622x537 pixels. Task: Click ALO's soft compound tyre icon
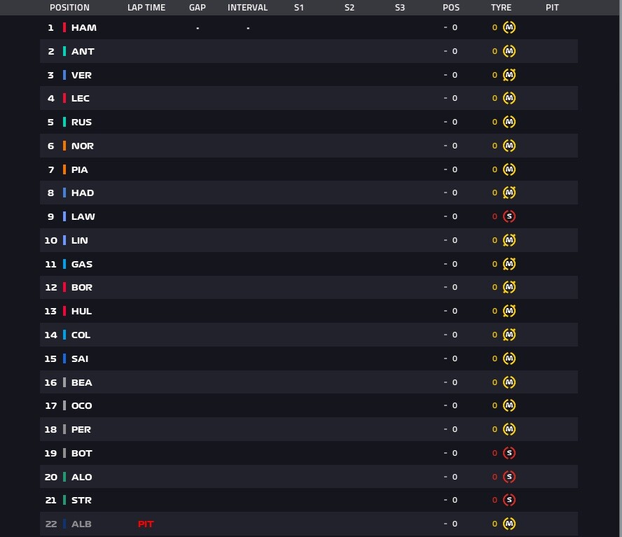509,477
